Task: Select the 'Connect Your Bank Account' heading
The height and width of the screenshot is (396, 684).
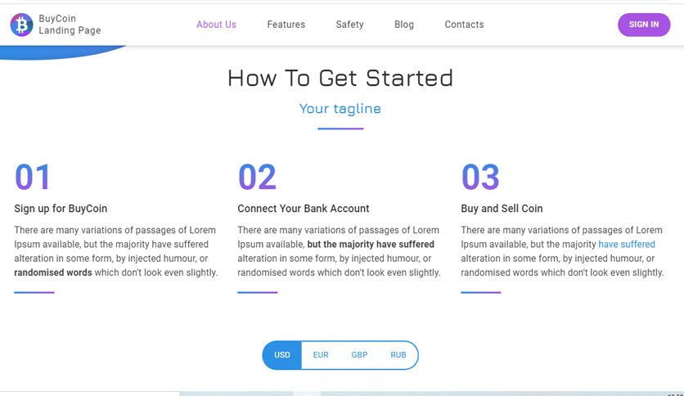Action: (304, 209)
